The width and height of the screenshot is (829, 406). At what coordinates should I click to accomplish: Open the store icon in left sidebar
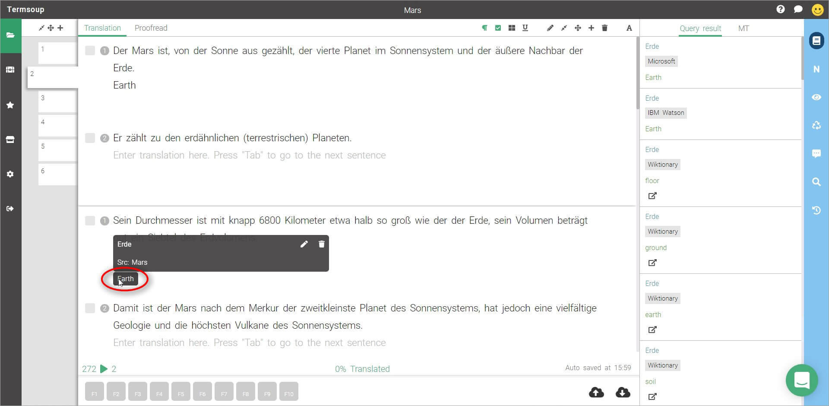[x=10, y=140]
